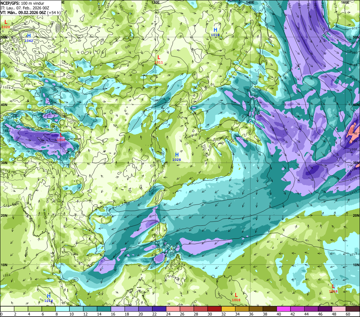Select the L 1011 low-pressure marker
The width and height of the screenshot is (360, 317).
point(159,60)
